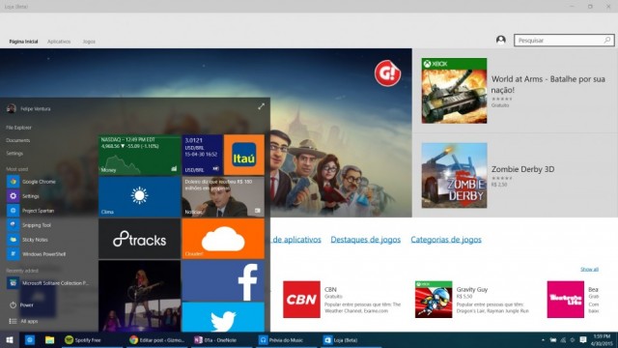Open Categorias de jogos link
618x348 pixels.
coord(446,240)
